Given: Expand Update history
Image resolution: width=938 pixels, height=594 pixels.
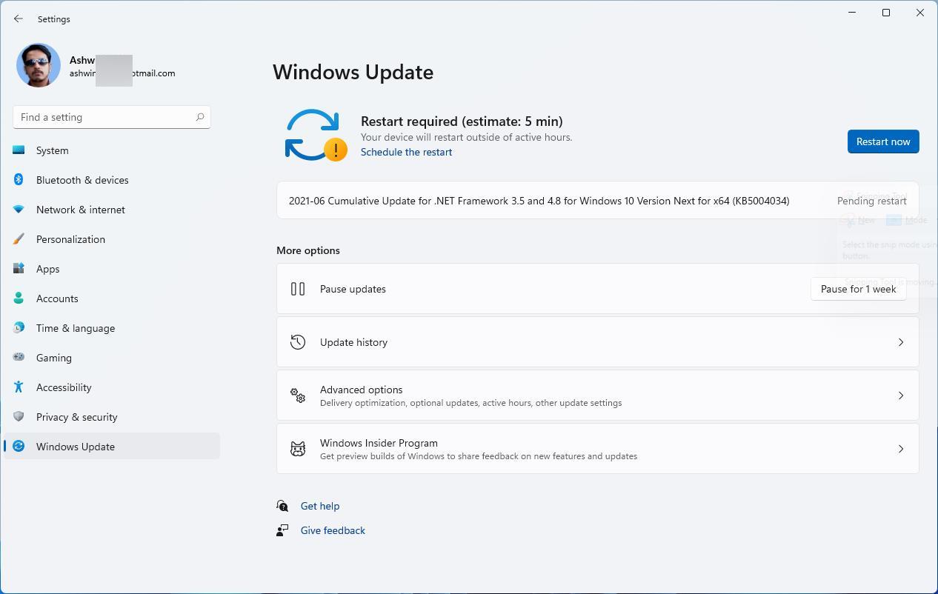Looking at the screenshot, I should click(597, 342).
